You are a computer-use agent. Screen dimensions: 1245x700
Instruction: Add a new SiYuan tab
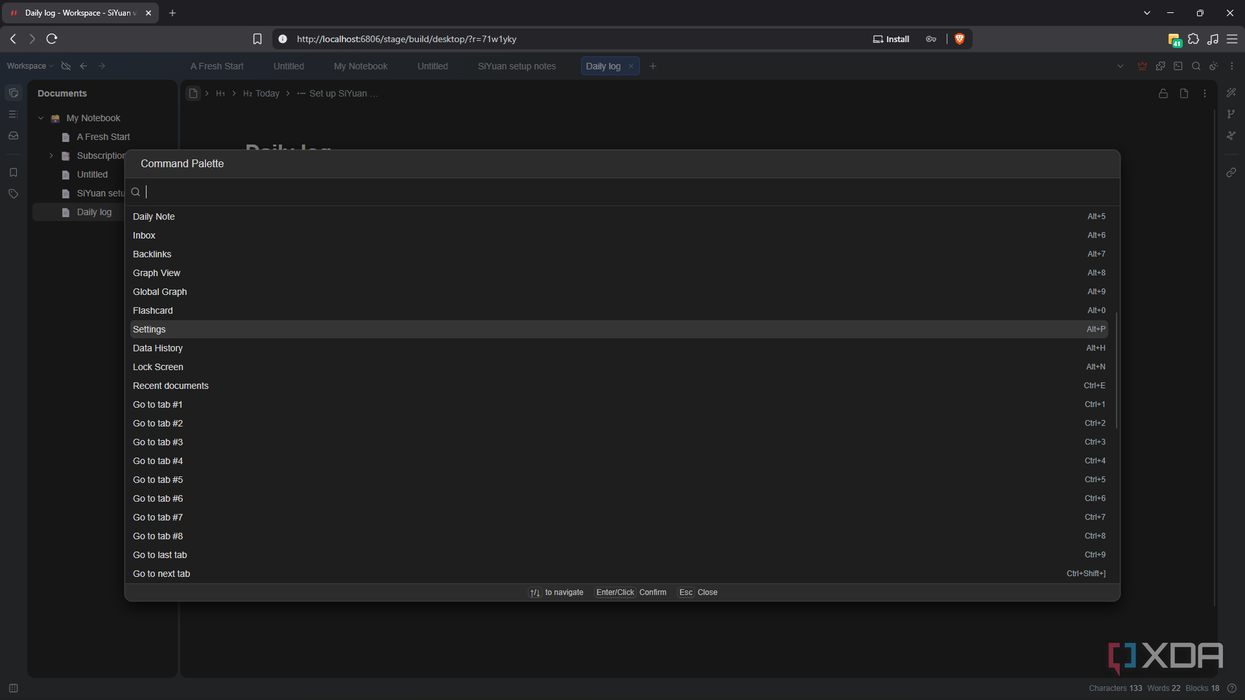[x=653, y=66]
